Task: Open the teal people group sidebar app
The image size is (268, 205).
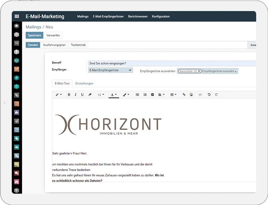Action: tap(17, 147)
